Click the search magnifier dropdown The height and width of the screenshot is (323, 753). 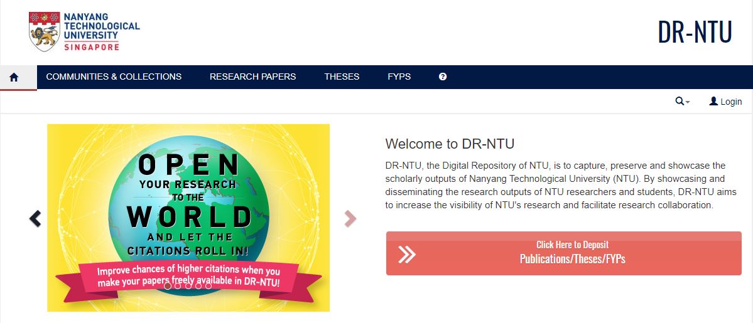(x=683, y=101)
